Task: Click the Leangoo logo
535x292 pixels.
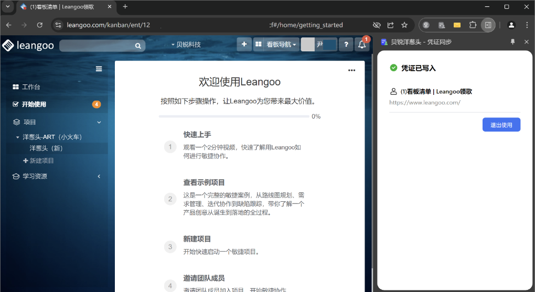Action: (x=28, y=45)
